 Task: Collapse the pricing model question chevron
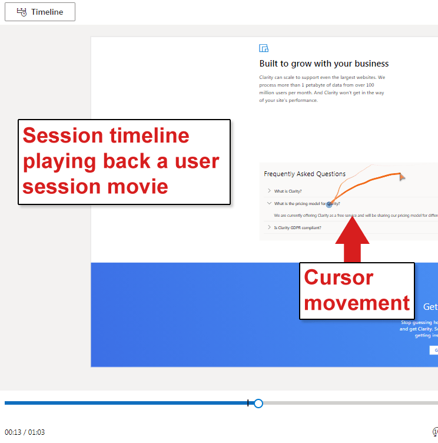point(269,204)
